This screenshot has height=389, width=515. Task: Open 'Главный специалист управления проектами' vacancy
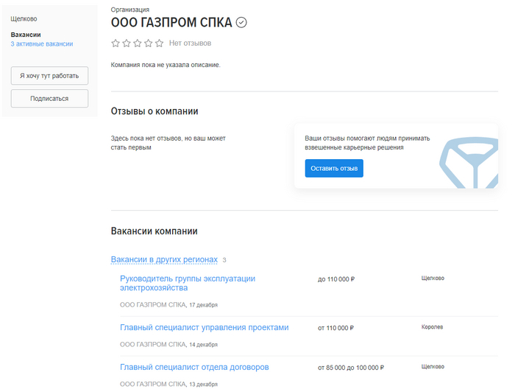pyautogui.click(x=204, y=327)
